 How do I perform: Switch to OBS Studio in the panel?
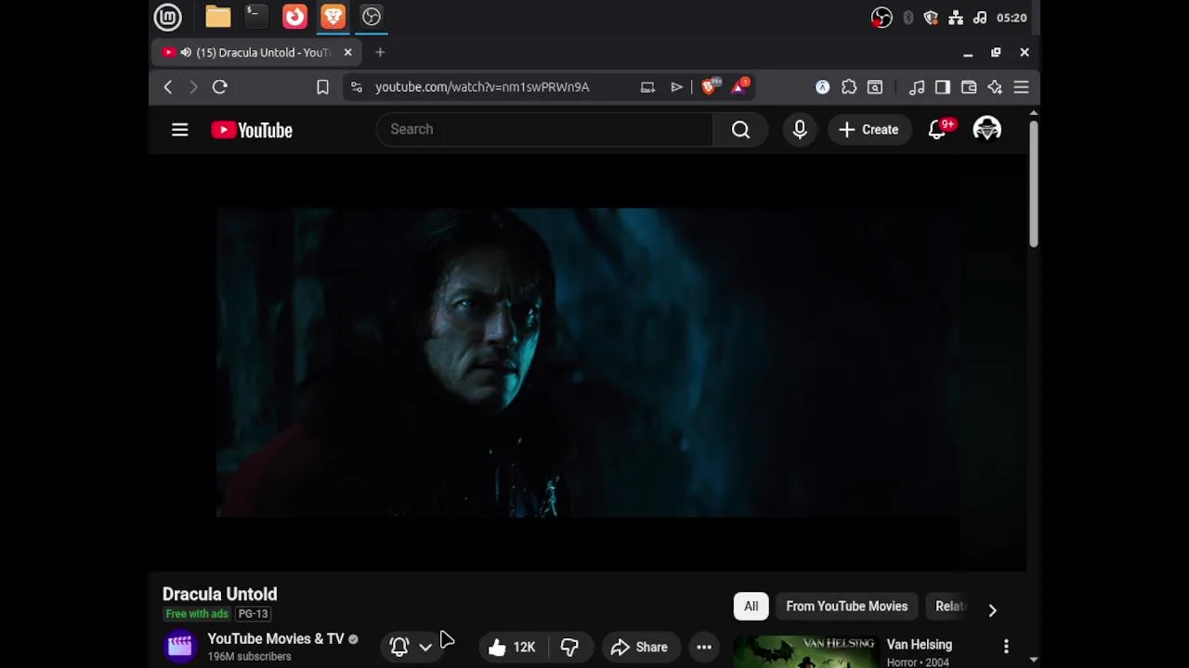372,17
